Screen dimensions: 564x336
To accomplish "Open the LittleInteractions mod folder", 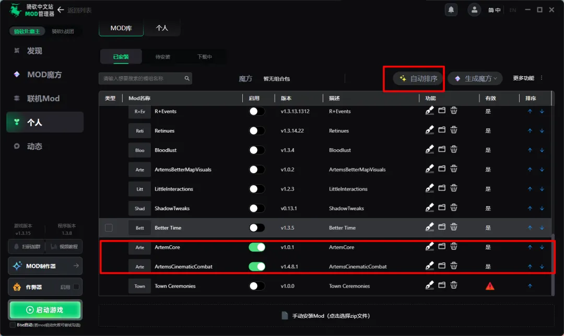I will click(x=442, y=188).
